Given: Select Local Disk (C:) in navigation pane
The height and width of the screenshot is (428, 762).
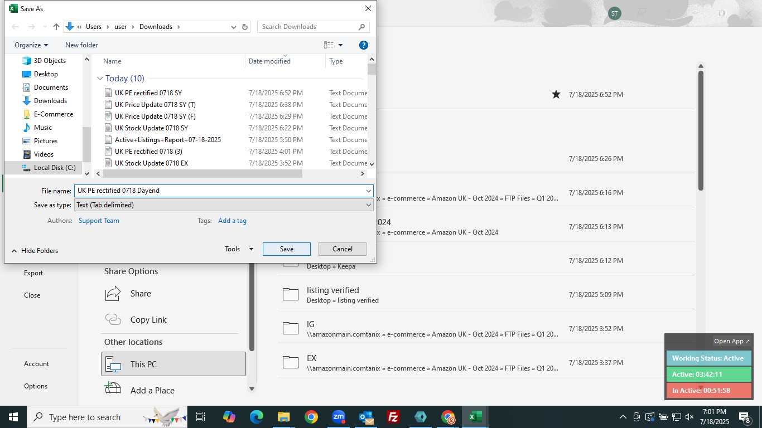Looking at the screenshot, I should click(55, 168).
